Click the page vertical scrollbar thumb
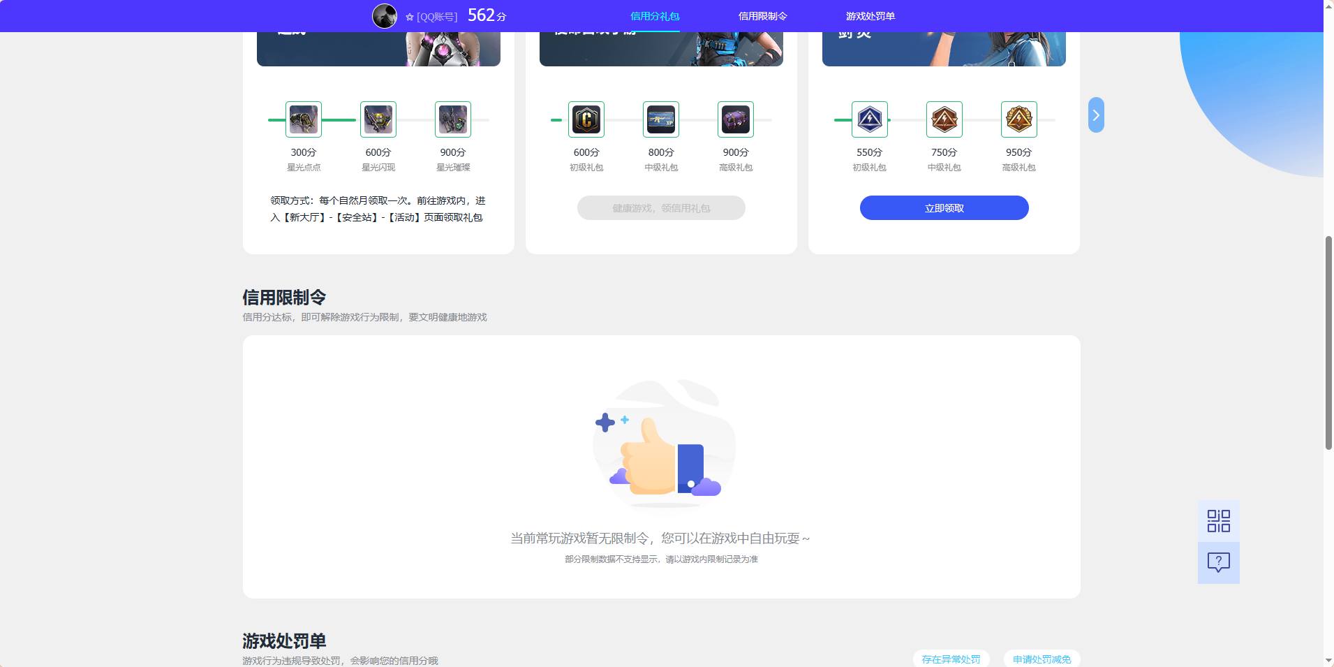The width and height of the screenshot is (1334, 667). [x=1328, y=343]
